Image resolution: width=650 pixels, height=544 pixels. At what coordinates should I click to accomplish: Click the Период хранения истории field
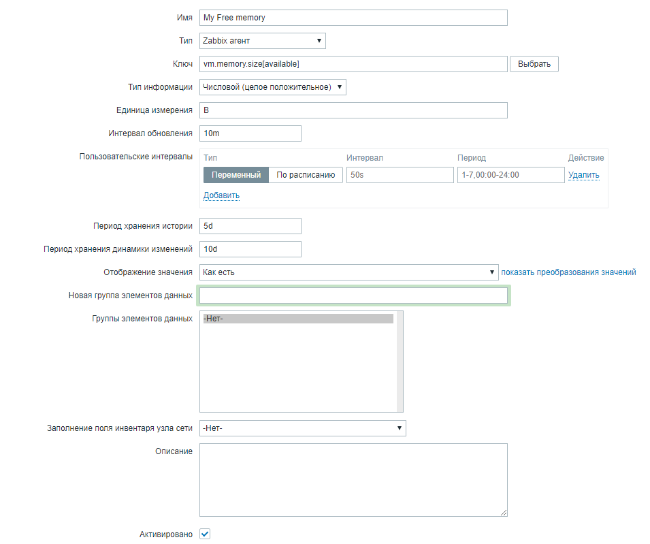[x=250, y=226]
